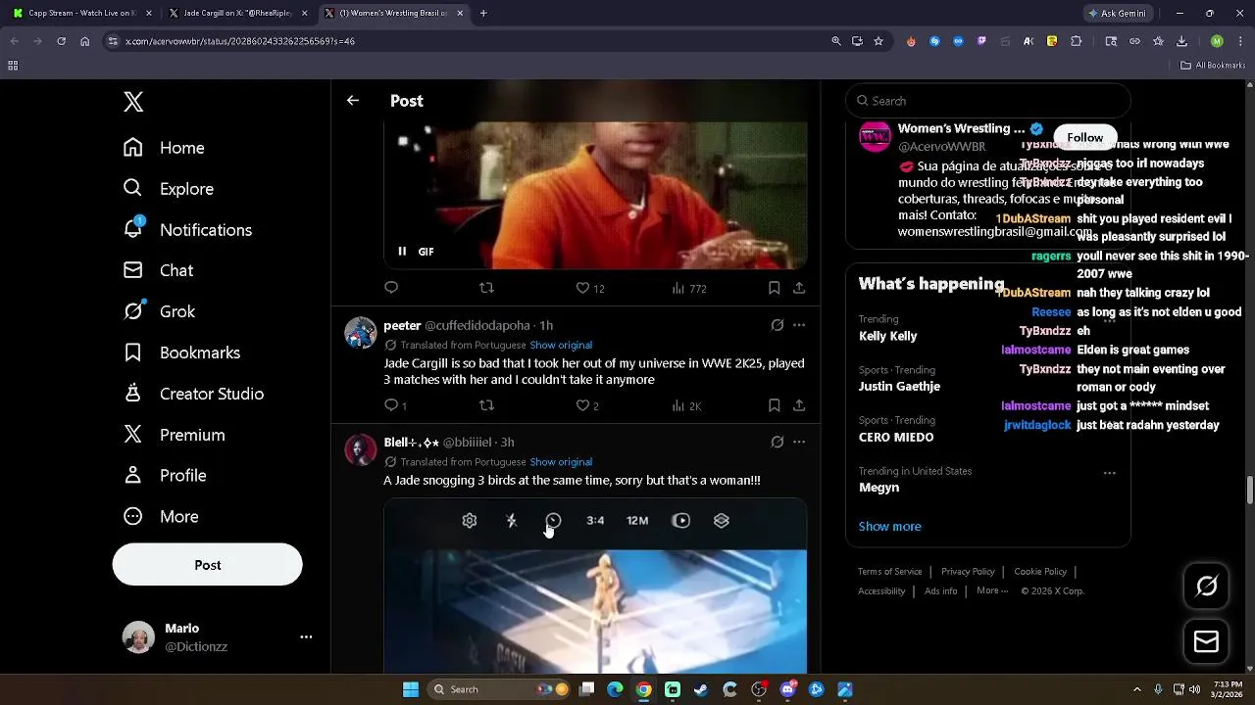Open Mario account switcher ellipsis

306,637
